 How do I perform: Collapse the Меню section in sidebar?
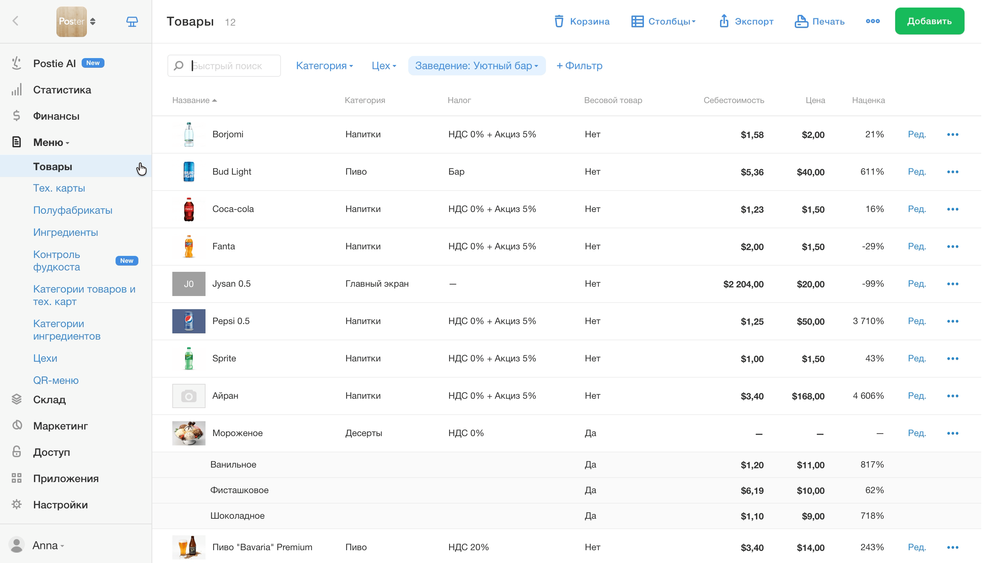pos(52,143)
